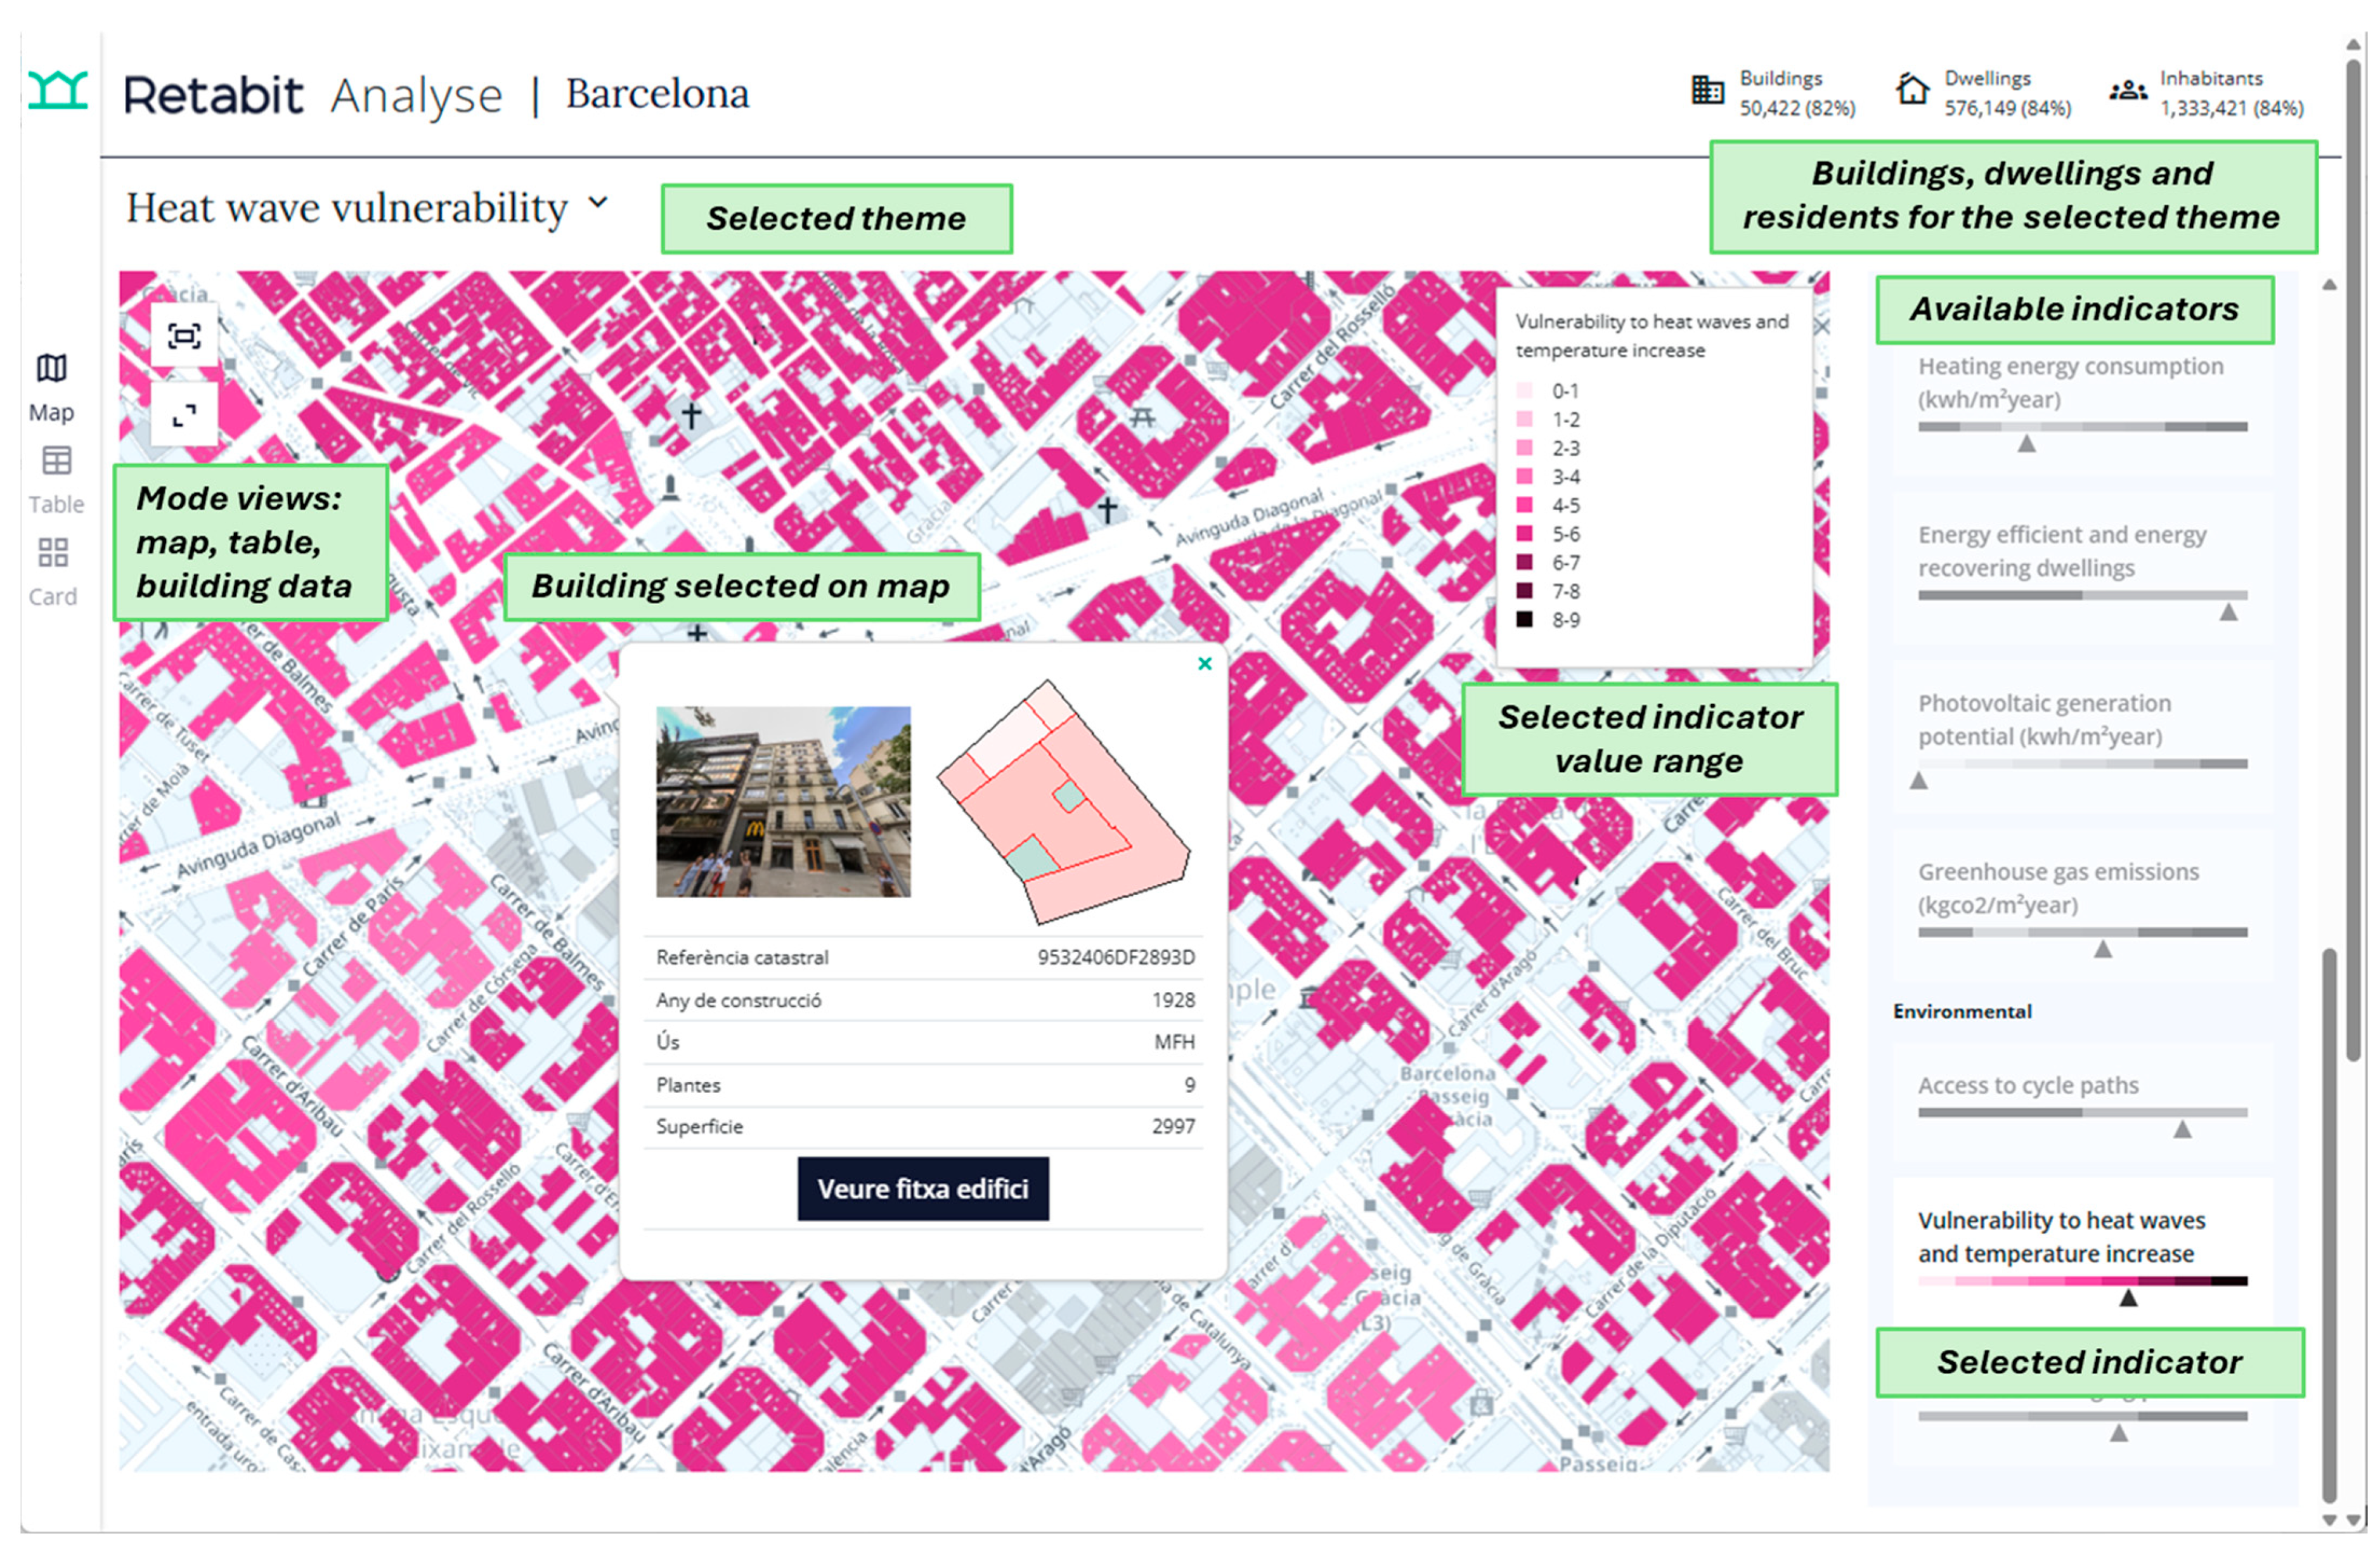Viewport: 2380px width, 1549px height.
Task: Click the 2-3 legend color swatch
Action: pos(1524,448)
